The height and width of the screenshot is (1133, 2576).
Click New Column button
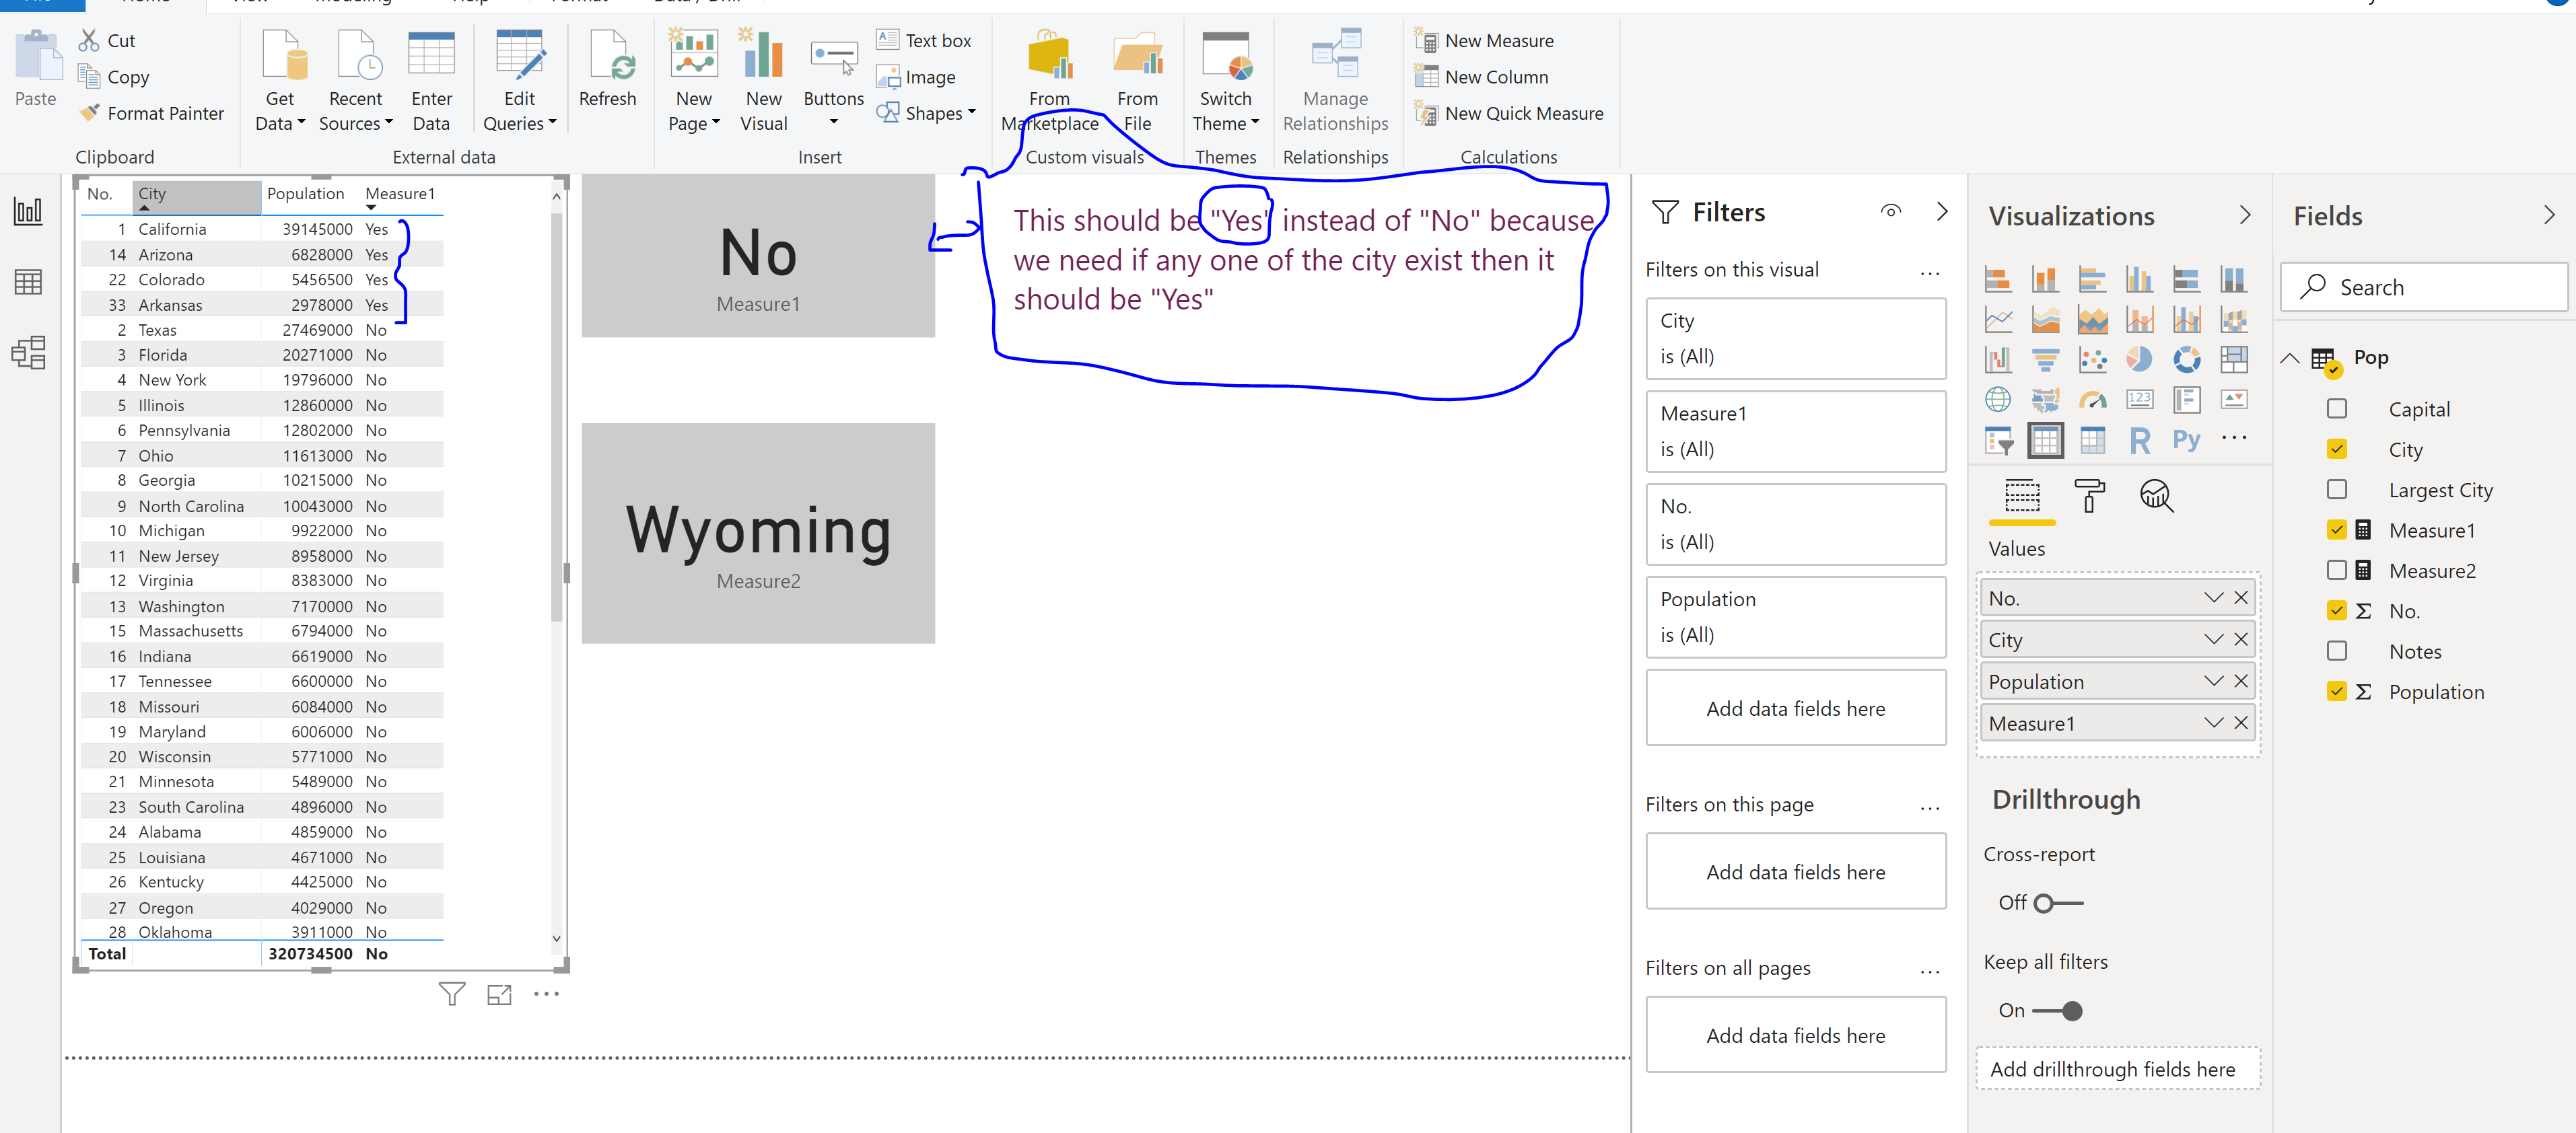click(1482, 77)
